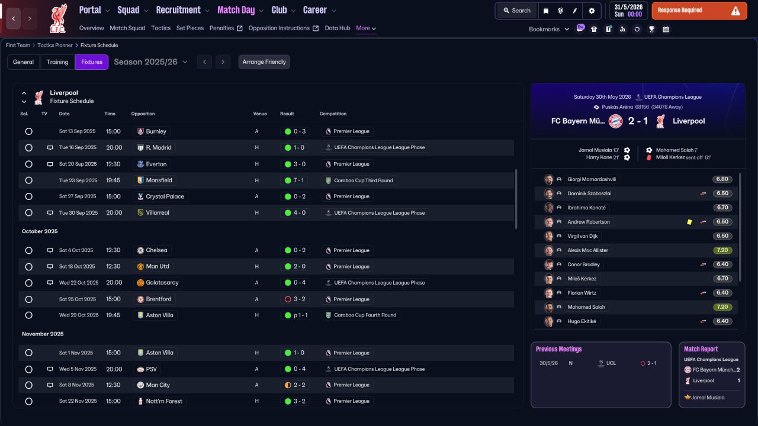The width and height of the screenshot is (758, 426).
Task: Click the player ratings list scrollbar
Action: click(741, 227)
